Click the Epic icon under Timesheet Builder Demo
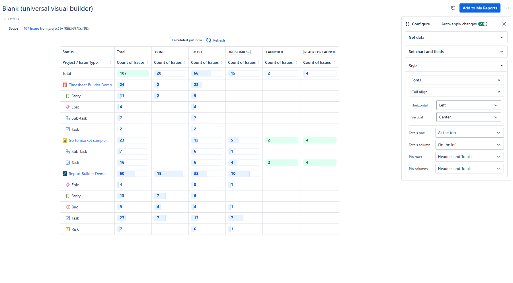 pos(68,107)
